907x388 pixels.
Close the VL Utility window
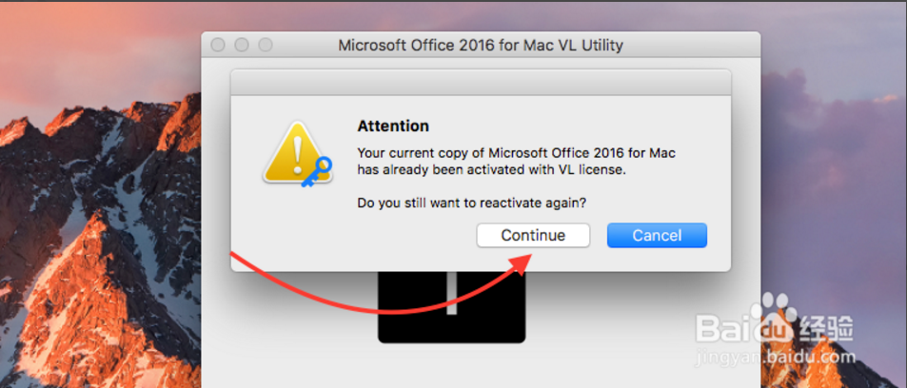[218, 45]
